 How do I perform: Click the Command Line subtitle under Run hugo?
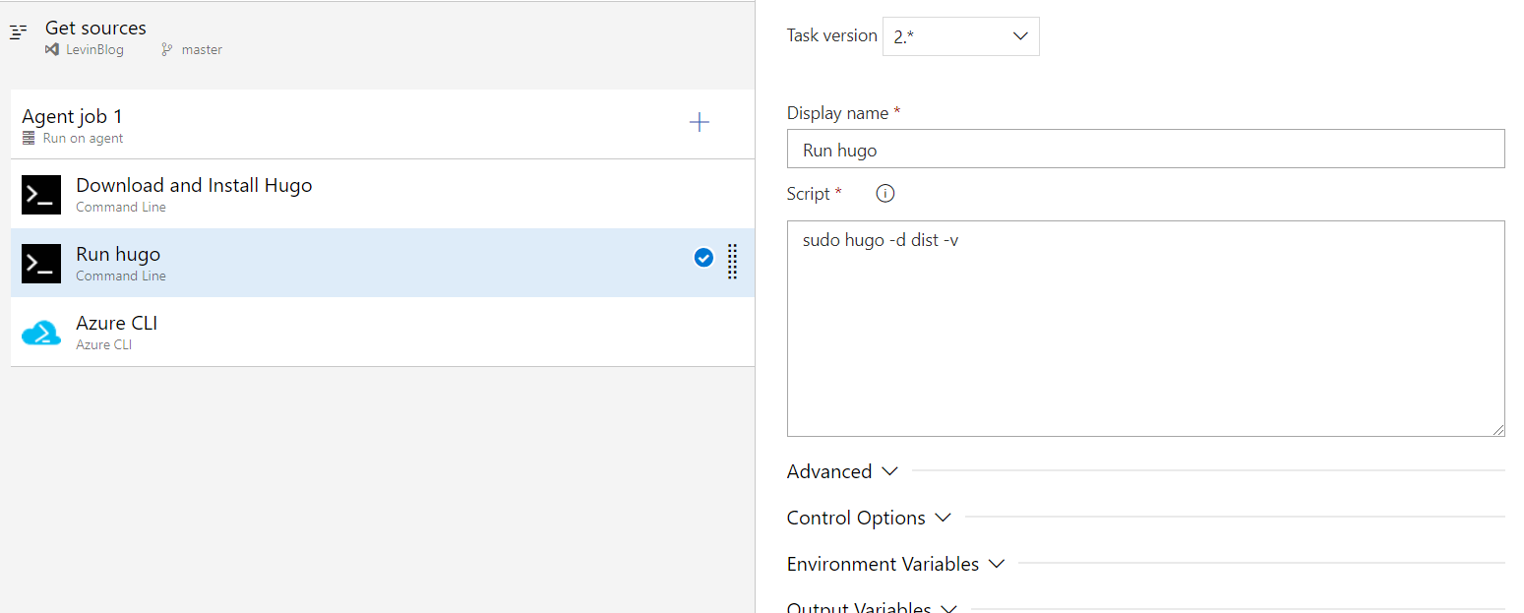click(121, 276)
